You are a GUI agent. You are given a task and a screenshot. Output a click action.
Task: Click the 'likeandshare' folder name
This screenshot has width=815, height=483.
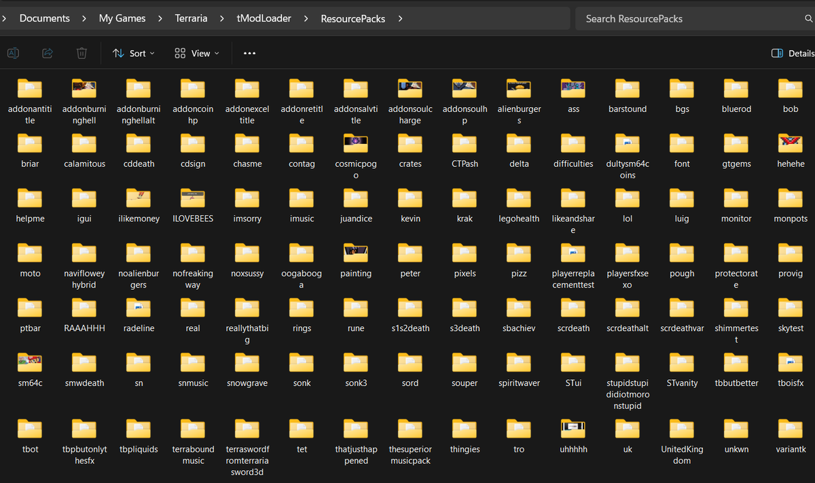[573, 224]
